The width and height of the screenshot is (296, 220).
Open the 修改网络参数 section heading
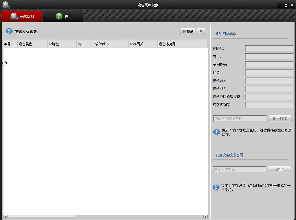point(225,34)
